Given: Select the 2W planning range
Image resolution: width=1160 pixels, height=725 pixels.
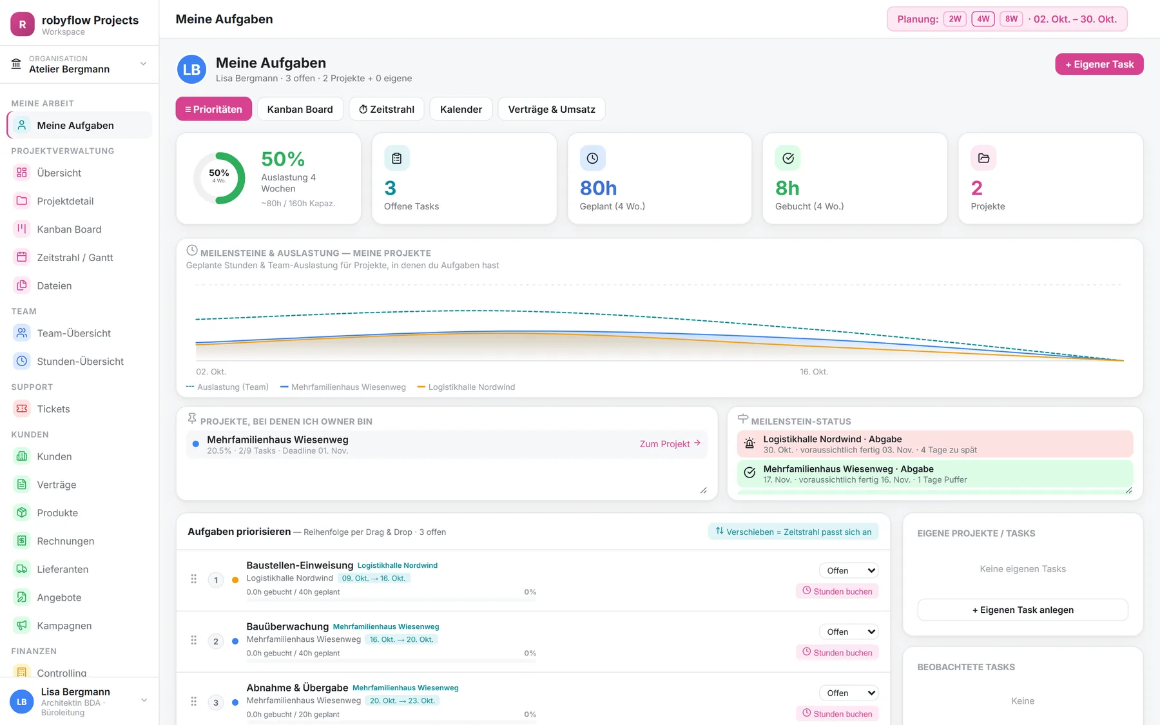Looking at the screenshot, I should (955, 19).
